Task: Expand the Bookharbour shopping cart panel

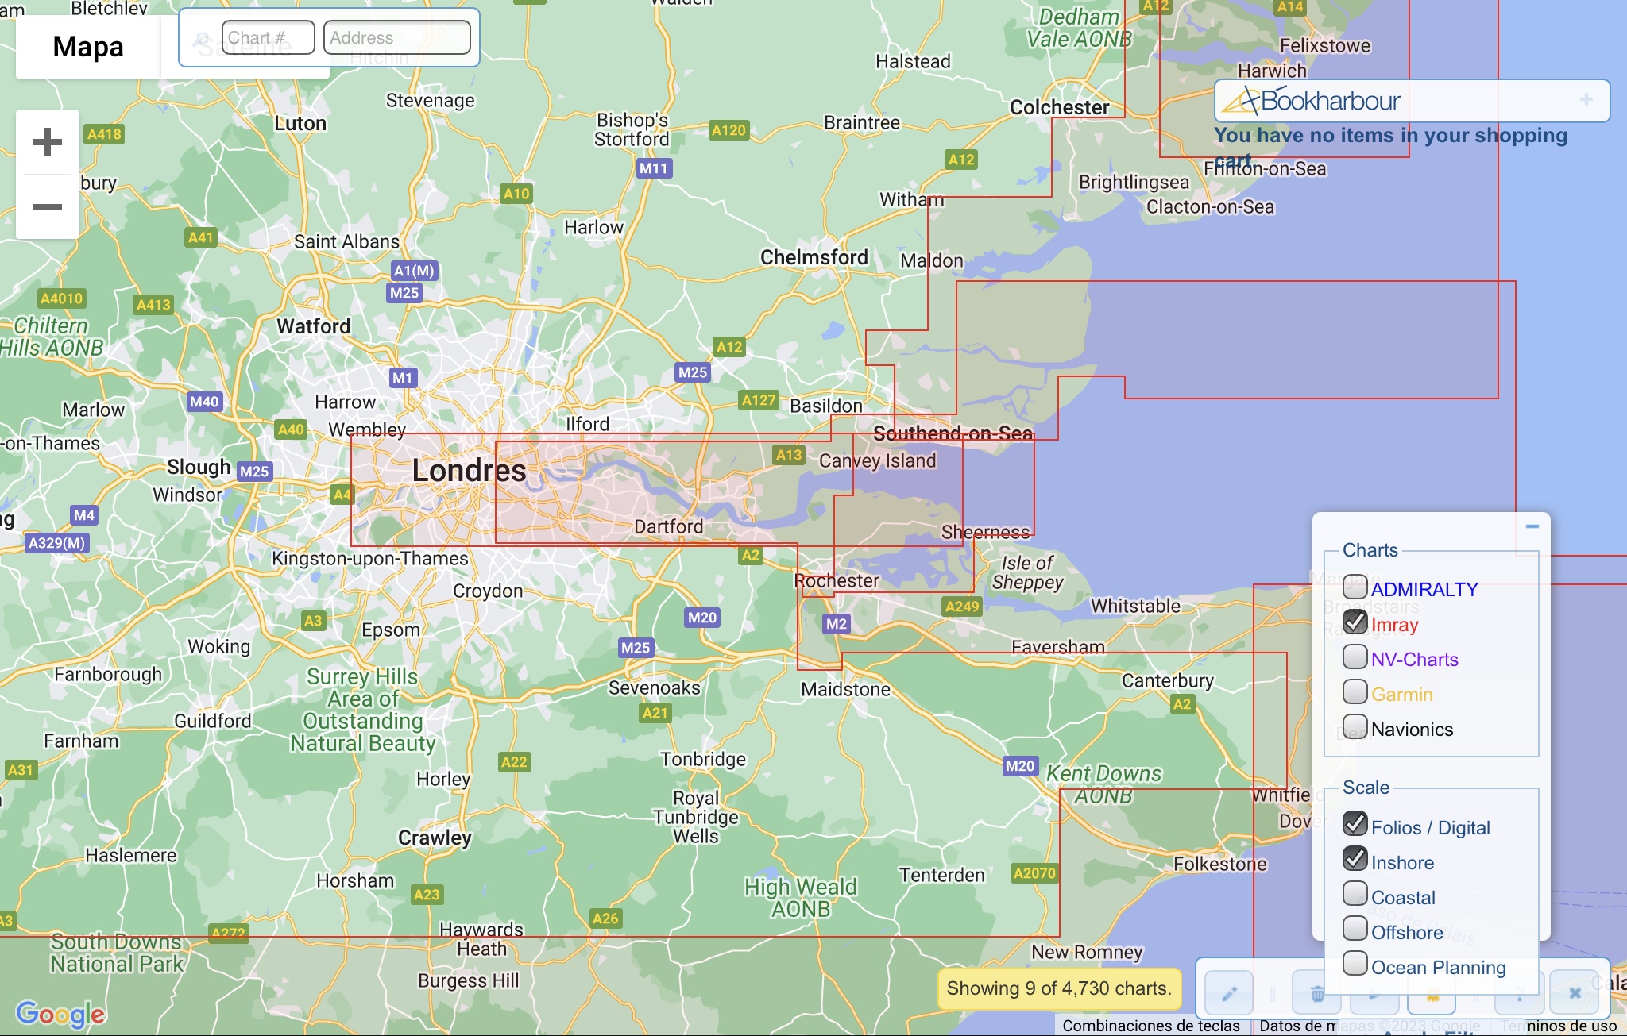Action: point(1586,100)
